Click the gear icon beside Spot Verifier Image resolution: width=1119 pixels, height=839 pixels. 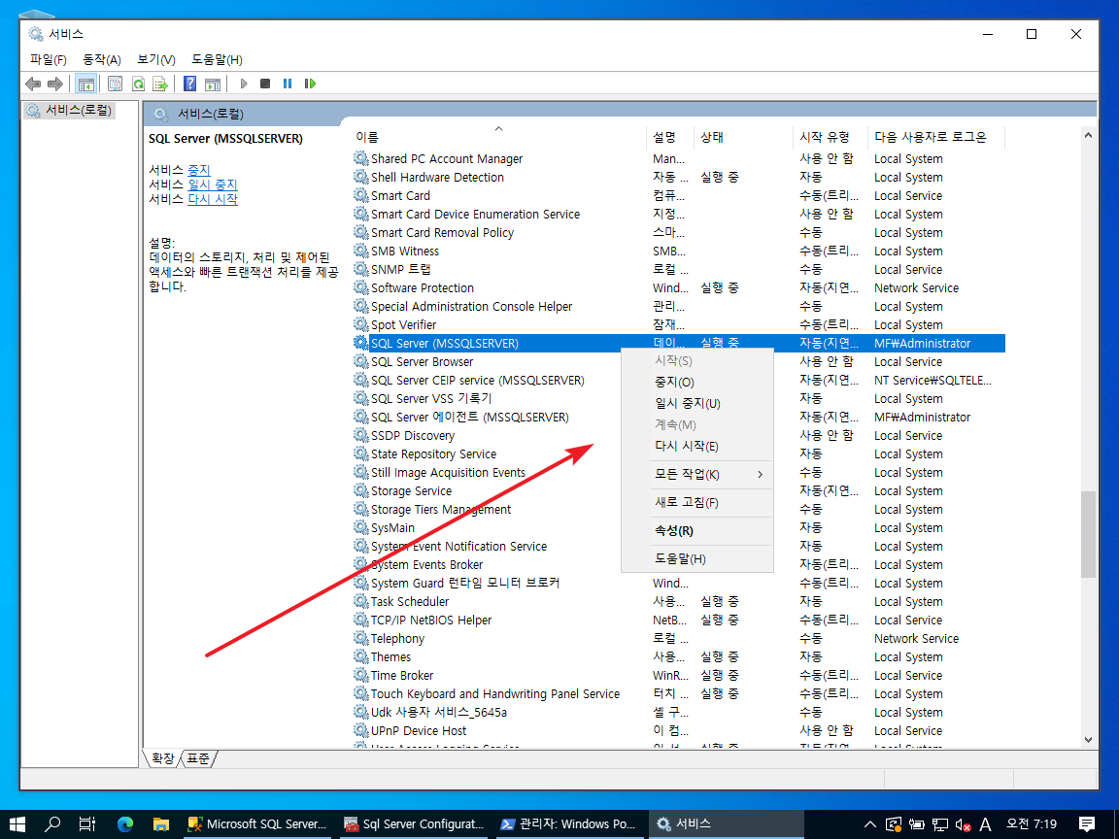(x=361, y=324)
